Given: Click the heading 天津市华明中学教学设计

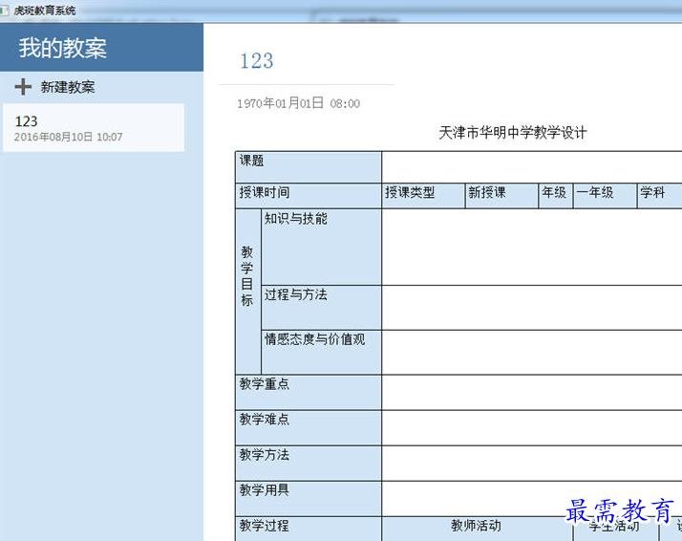Looking at the screenshot, I should click(x=512, y=132).
